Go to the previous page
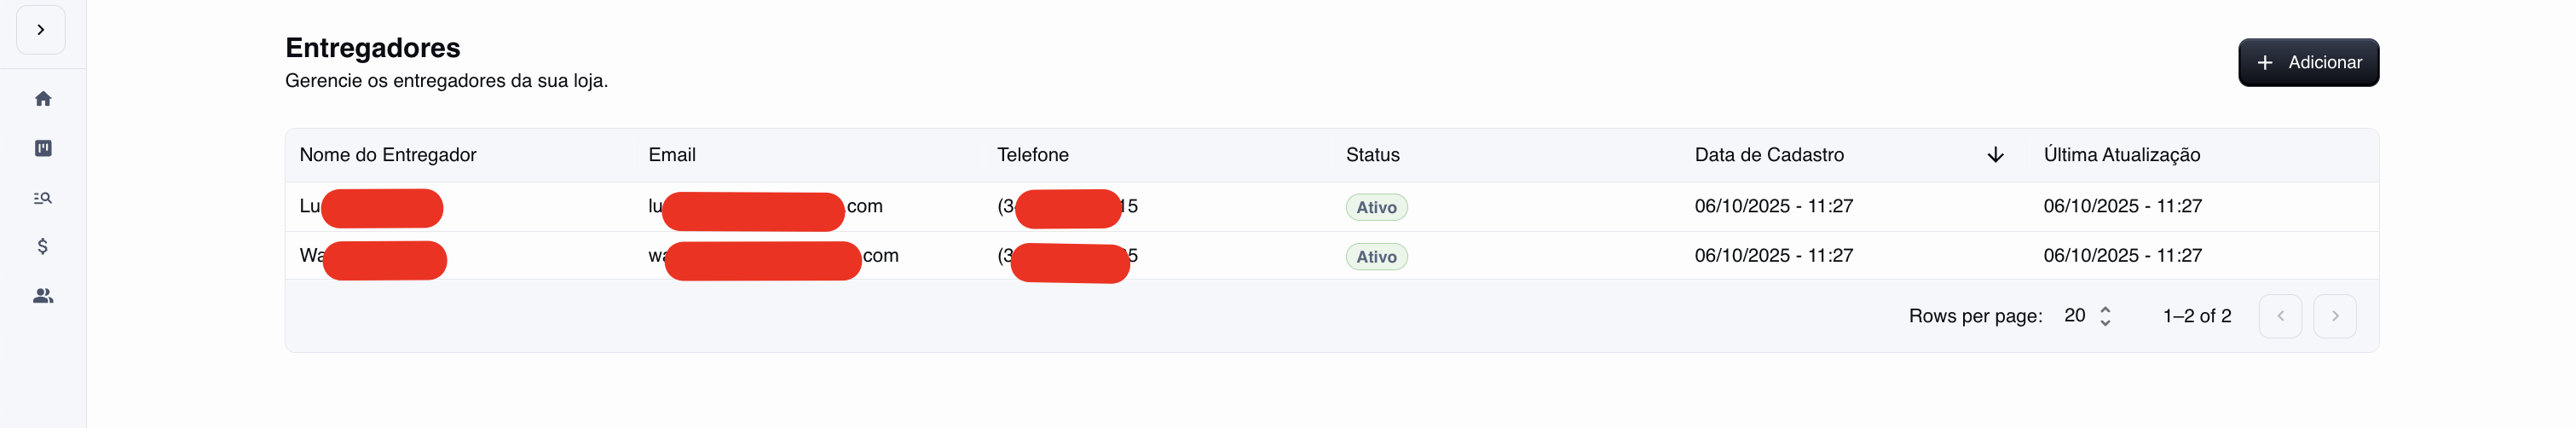This screenshot has height=428, width=2576. click(x=2280, y=316)
